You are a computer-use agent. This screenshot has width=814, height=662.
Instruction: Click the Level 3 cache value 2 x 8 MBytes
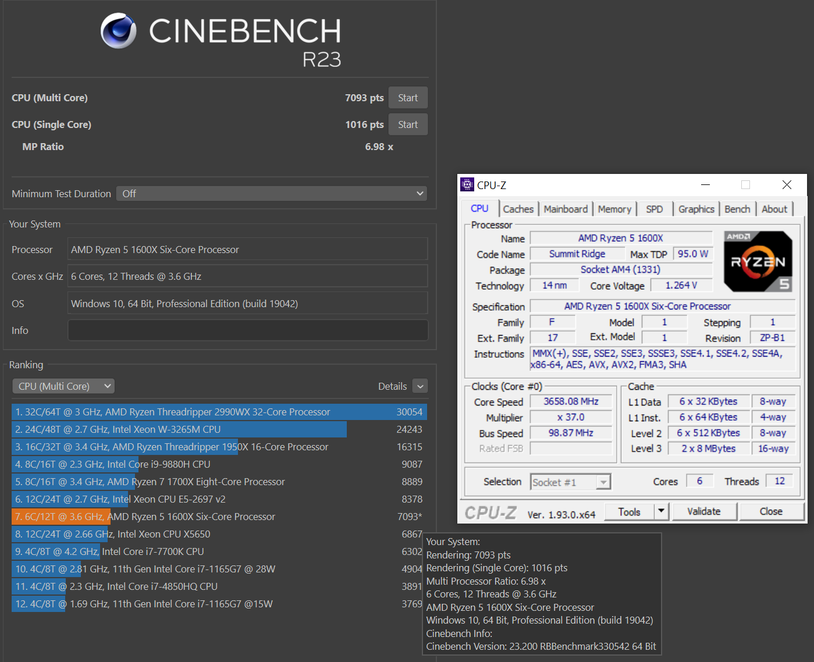point(708,449)
